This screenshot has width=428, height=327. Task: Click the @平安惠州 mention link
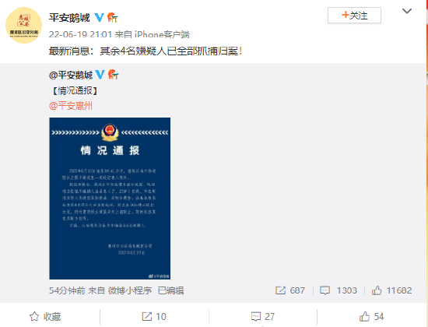pos(71,106)
